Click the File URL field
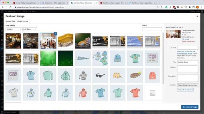The height and width of the screenshot is (114, 204). 188,85
